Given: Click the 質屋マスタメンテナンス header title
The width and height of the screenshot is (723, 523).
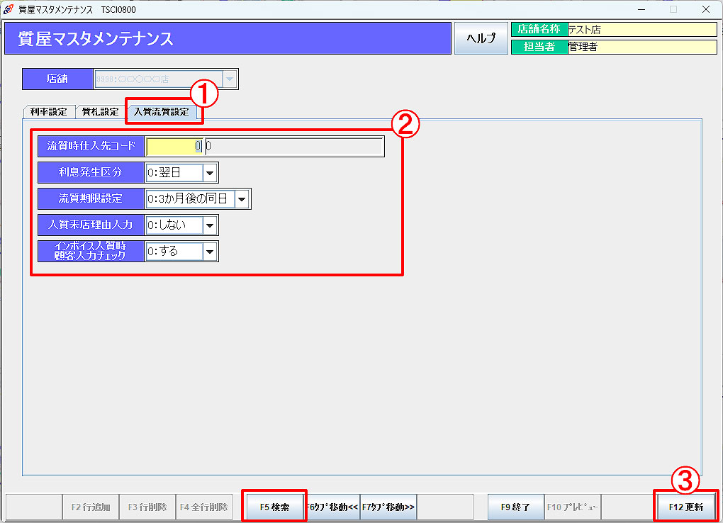Looking at the screenshot, I should (x=96, y=39).
